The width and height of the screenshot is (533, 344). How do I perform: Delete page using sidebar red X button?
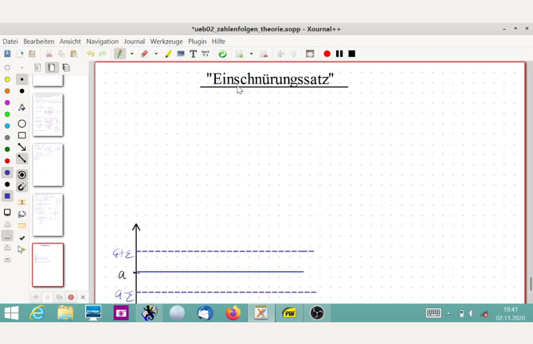point(71,297)
